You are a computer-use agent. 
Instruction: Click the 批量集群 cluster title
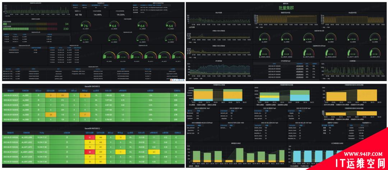point(286,8)
